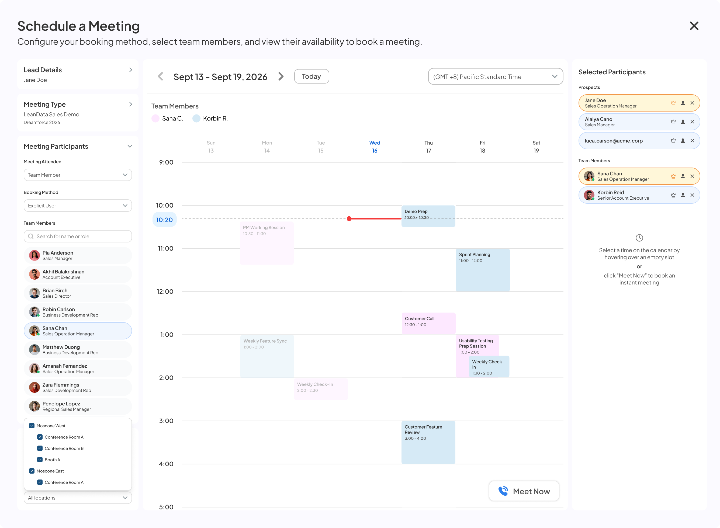Click the Sana C. pink color swatch
Viewport: 720px width, 528px height.
pos(155,119)
